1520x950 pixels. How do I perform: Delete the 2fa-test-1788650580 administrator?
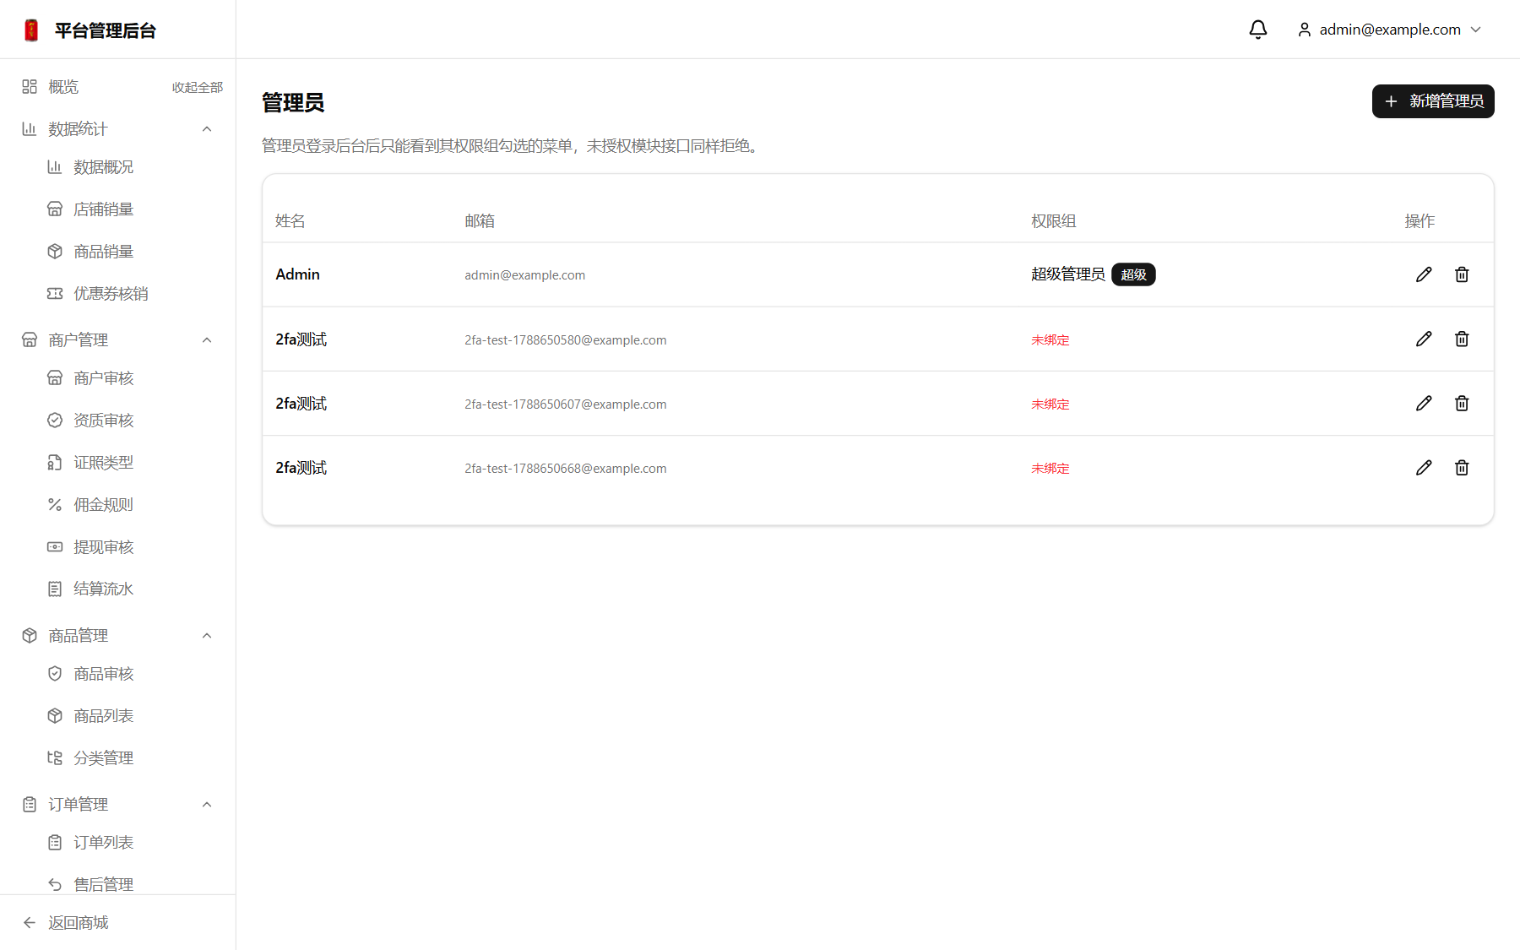coord(1462,339)
